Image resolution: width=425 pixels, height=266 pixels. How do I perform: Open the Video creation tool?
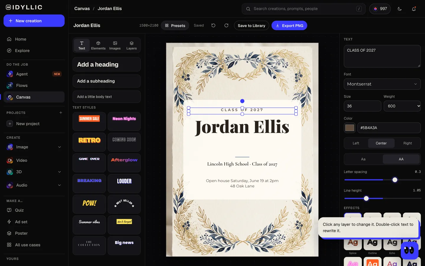click(34, 160)
